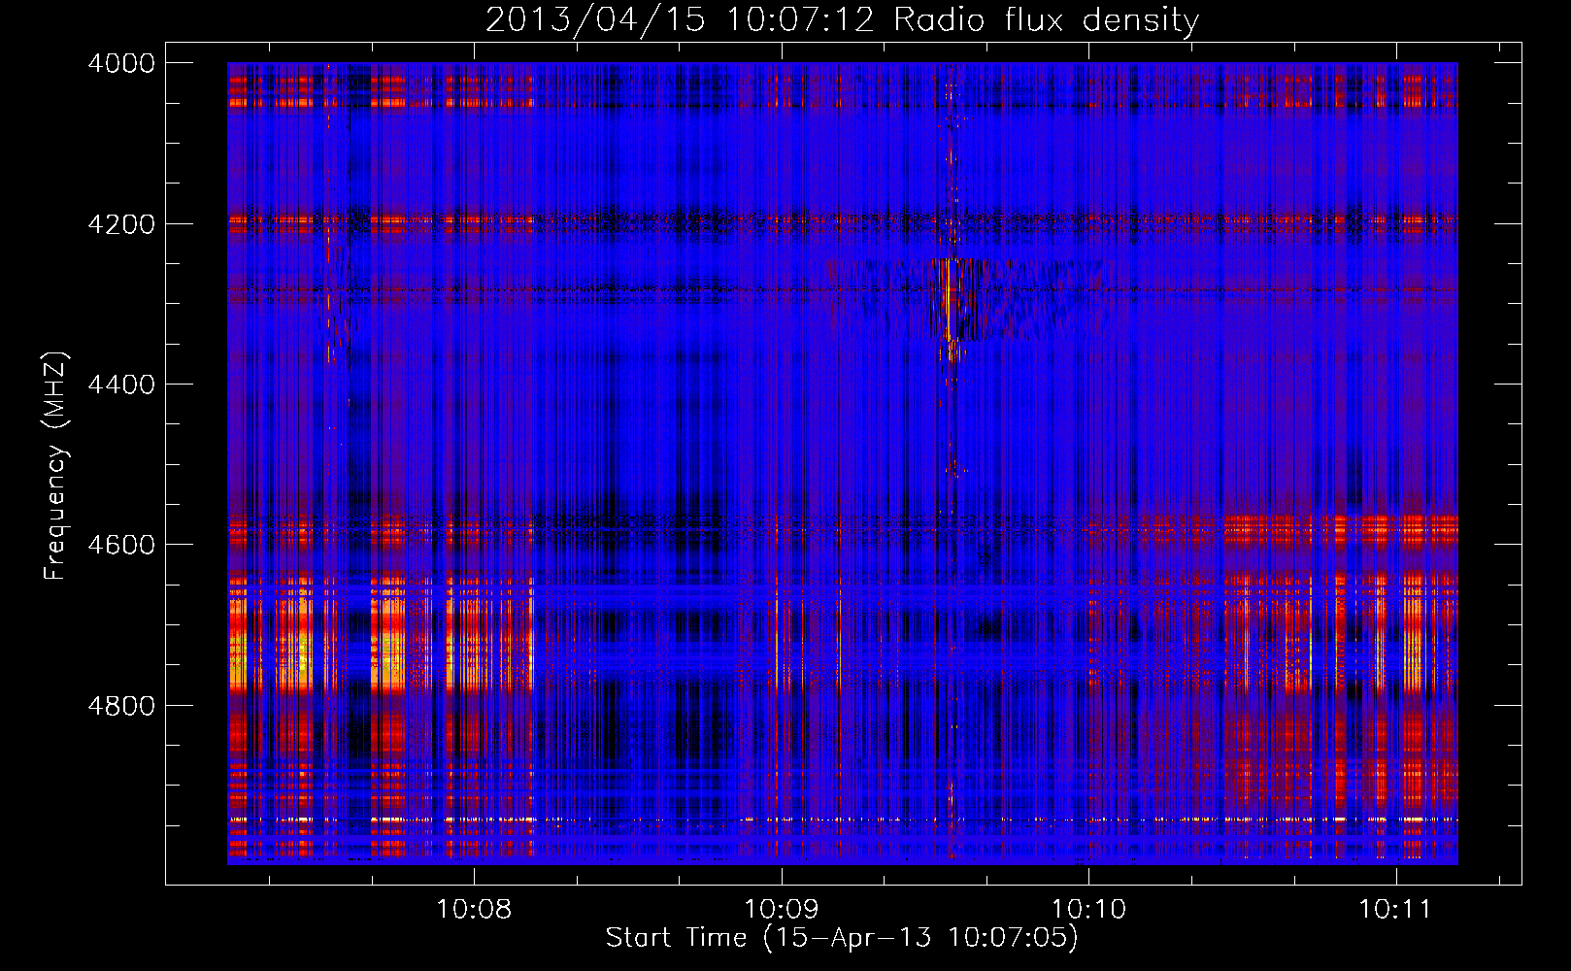Screen dimensions: 1571x971
Task: Select the 4000 frequency axis label
Action: (x=121, y=63)
